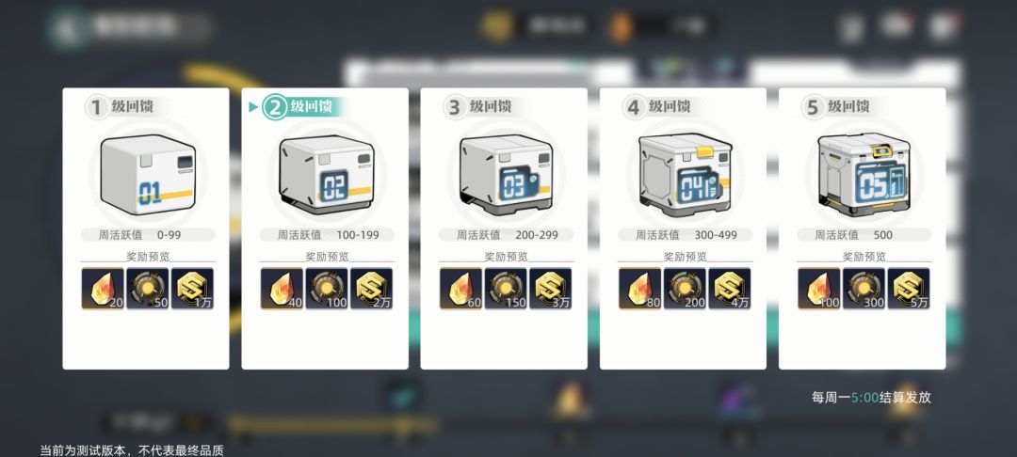View the 50 gear token reward

[x=148, y=289]
